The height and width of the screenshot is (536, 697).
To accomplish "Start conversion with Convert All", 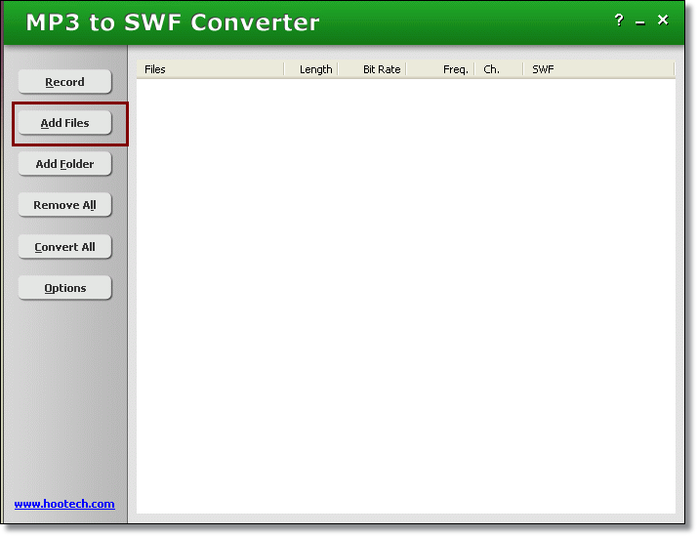I will pos(64,247).
